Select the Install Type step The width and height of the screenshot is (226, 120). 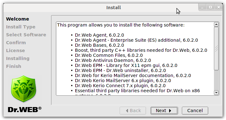click(x=21, y=27)
